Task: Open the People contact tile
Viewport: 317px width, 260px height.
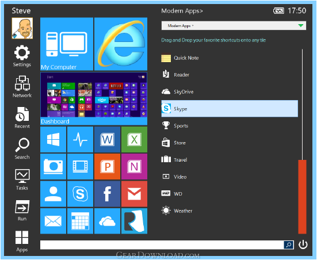Action: (53, 194)
